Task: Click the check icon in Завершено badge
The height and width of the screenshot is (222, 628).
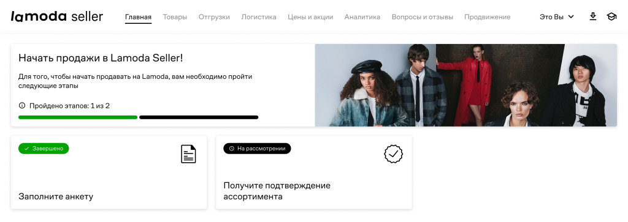Action: point(26,149)
